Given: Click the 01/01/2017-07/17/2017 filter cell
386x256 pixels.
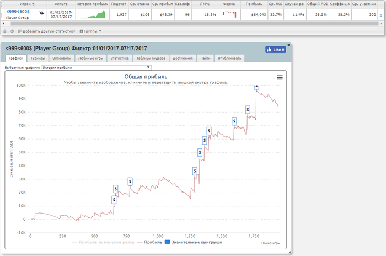Looking at the screenshot, I should point(61,14).
